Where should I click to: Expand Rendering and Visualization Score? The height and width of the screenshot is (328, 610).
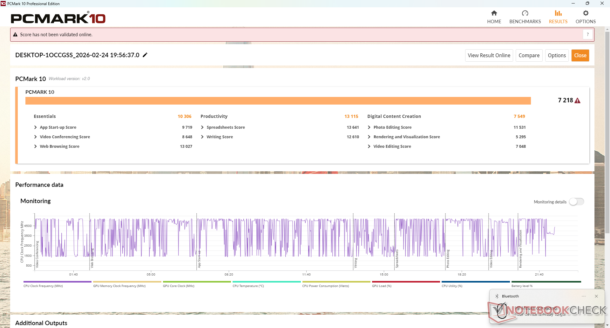[x=369, y=137]
